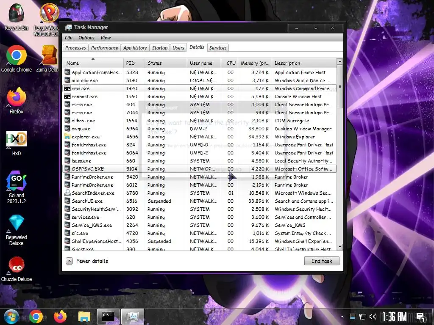Viewport: 434px width, 325px height.
Task: Select the sfc.exe process
Action: (x=200, y=233)
